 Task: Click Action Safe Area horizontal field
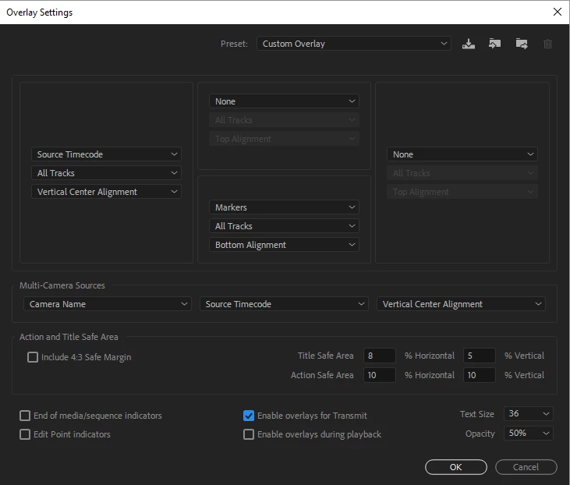379,375
